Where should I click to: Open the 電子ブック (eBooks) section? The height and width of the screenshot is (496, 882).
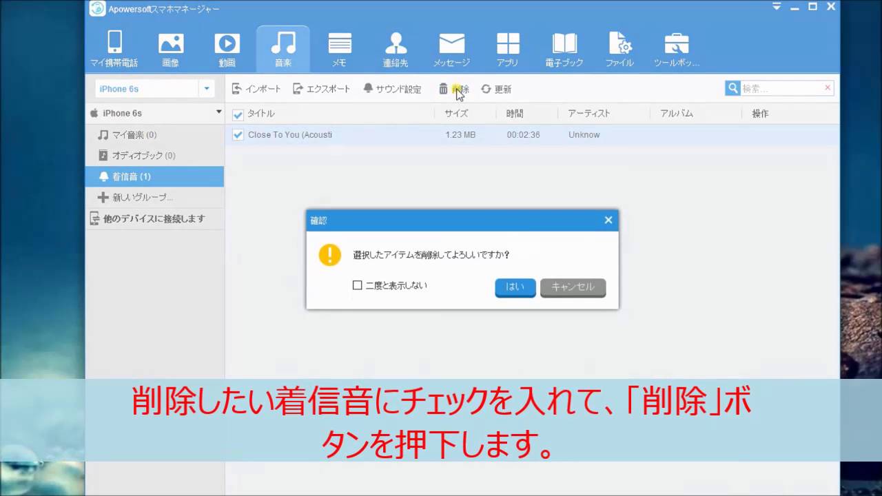tap(564, 49)
